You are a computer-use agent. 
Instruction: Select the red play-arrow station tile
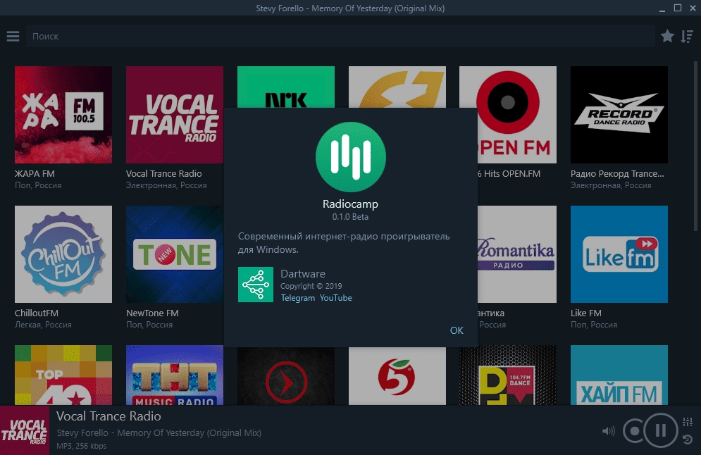pos(286,376)
